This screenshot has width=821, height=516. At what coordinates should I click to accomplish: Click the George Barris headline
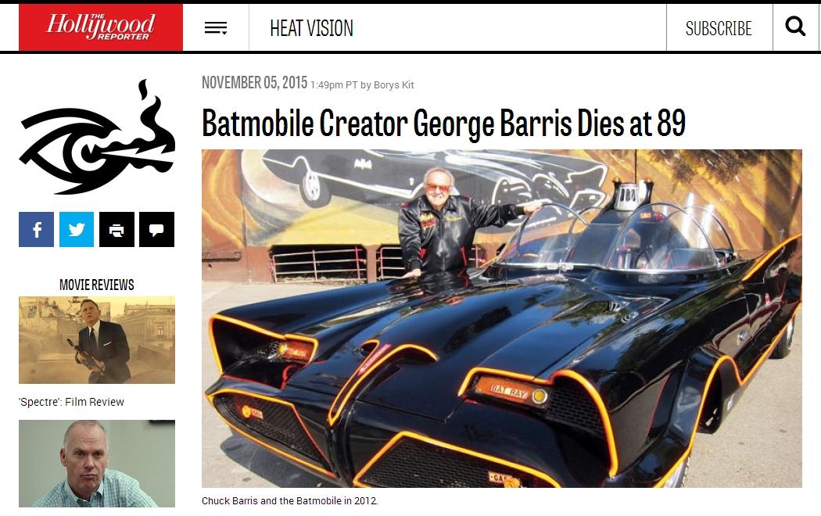(x=443, y=123)
